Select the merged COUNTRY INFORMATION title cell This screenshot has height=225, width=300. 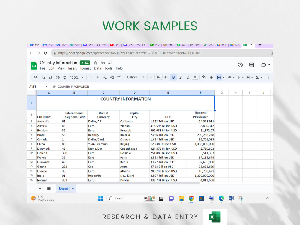tap(125, 103)
